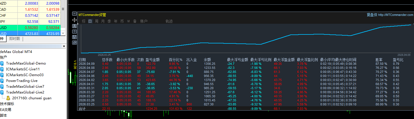Click the 0.58280 bid price cell

click(29, 28)
